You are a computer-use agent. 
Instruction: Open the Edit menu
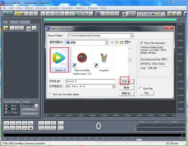point(11,8)
